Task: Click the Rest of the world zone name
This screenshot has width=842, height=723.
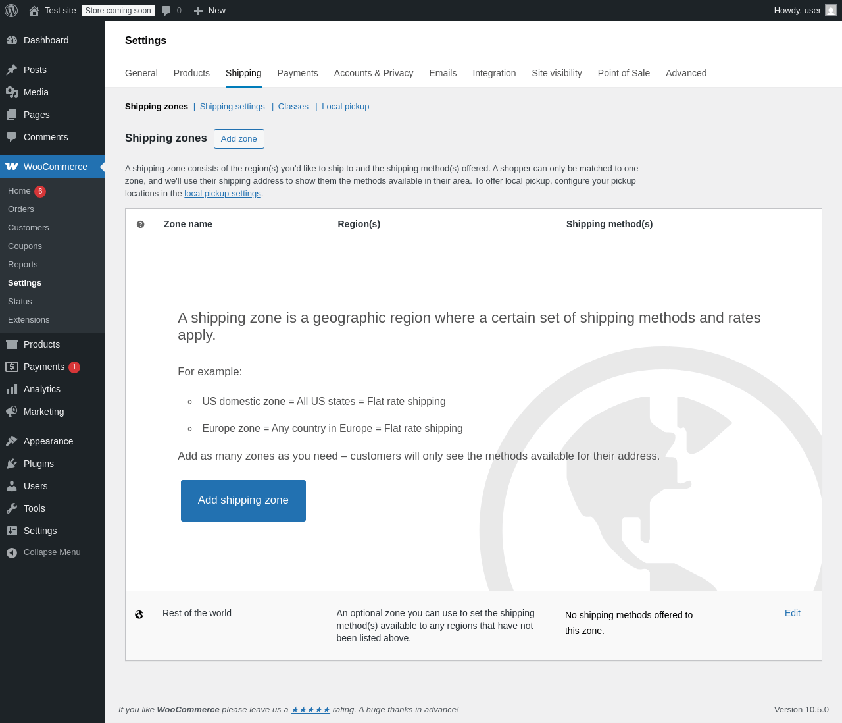Action: pyautogui.click(x=197, y=613)
